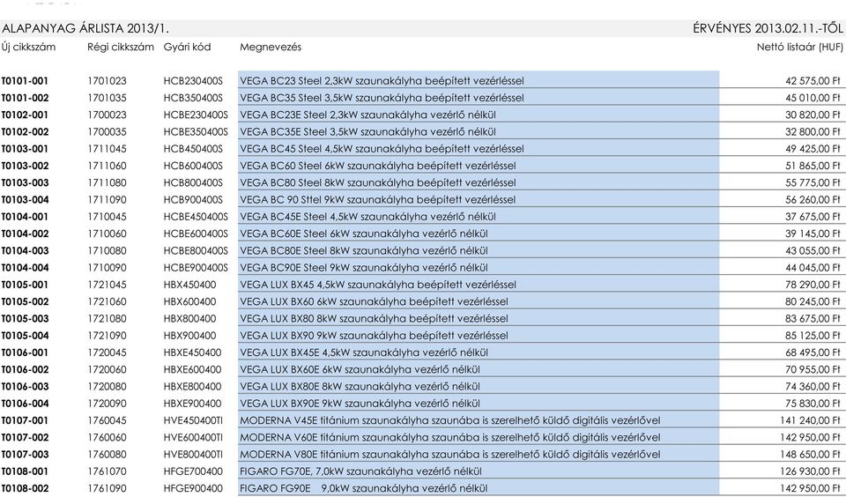Click item code T0106-001
Image resolution: width=846 pixels, height=497 pixels.
point(25,352)
